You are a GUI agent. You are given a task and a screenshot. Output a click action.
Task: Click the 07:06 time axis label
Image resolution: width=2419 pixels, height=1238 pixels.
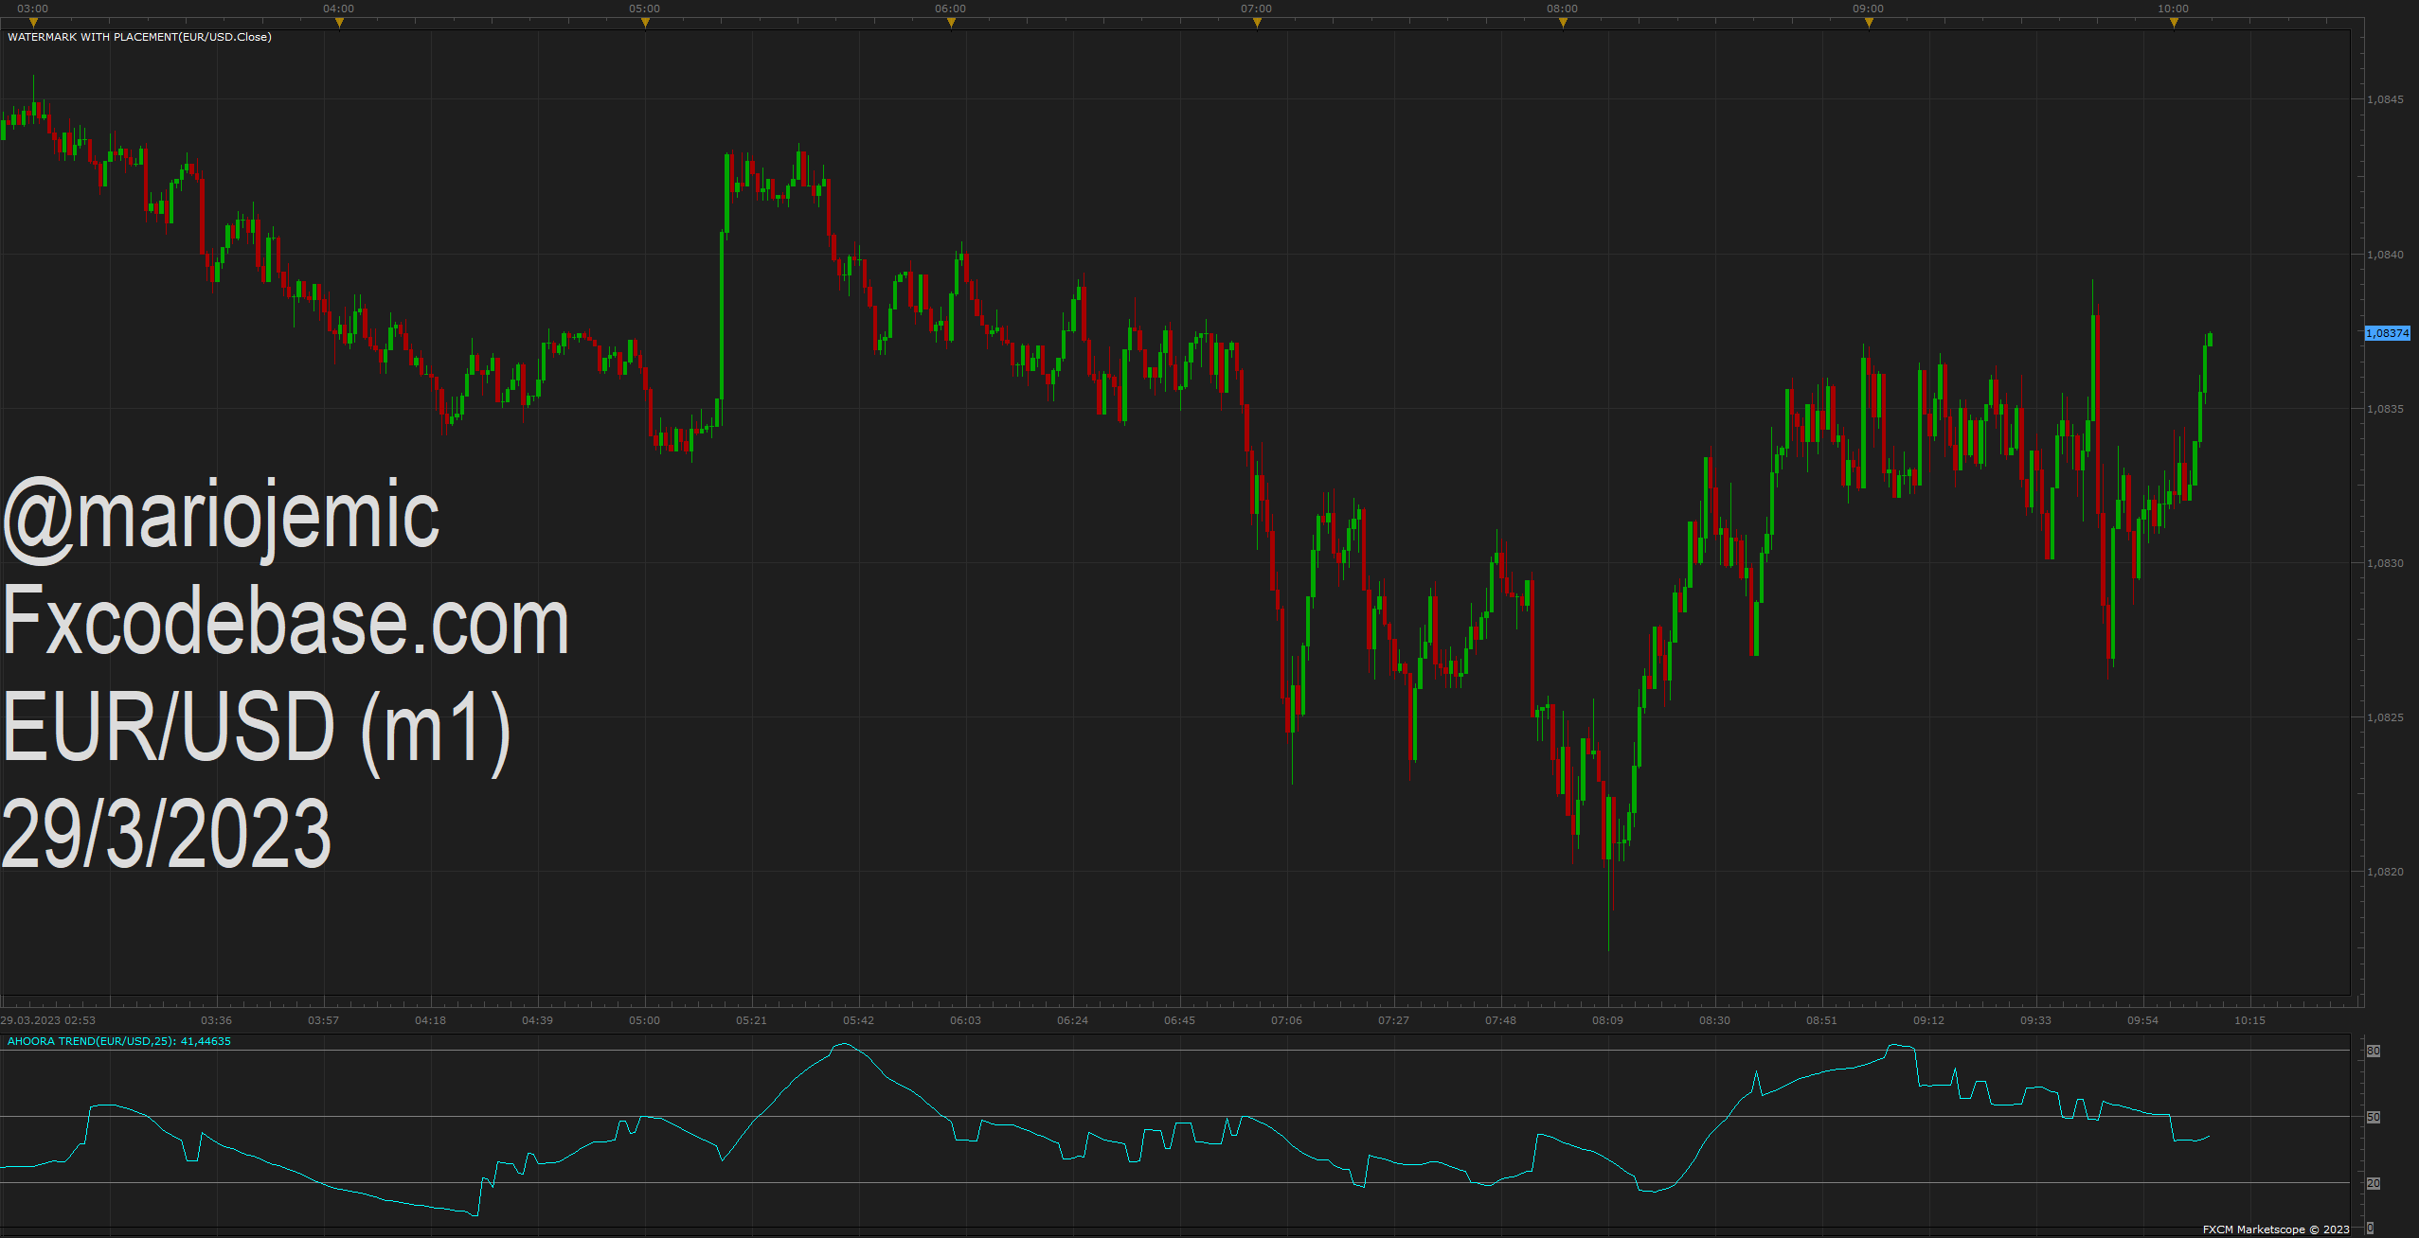[x=1286, y=1020]
